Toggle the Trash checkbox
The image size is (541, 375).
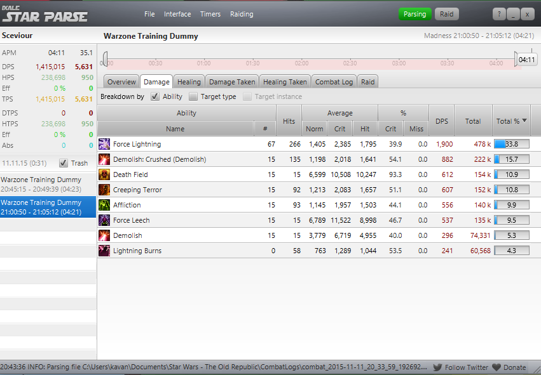tap(64, 163)
